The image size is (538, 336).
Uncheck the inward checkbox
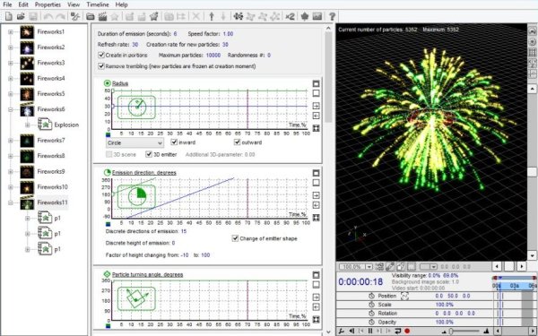point(174,142)
